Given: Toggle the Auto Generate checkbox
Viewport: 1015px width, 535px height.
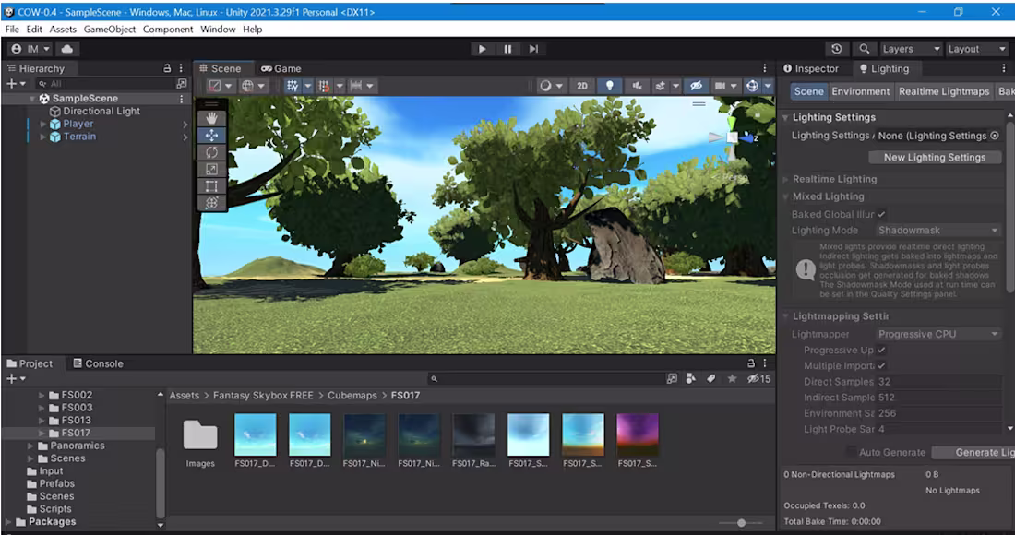Looking at the screenshot, I should click(x=850, y=452).
